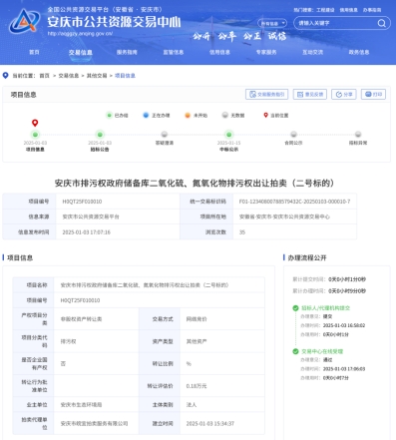
Task: Click the red 当前位置 legend pin
Action: (x=265, y=115)
